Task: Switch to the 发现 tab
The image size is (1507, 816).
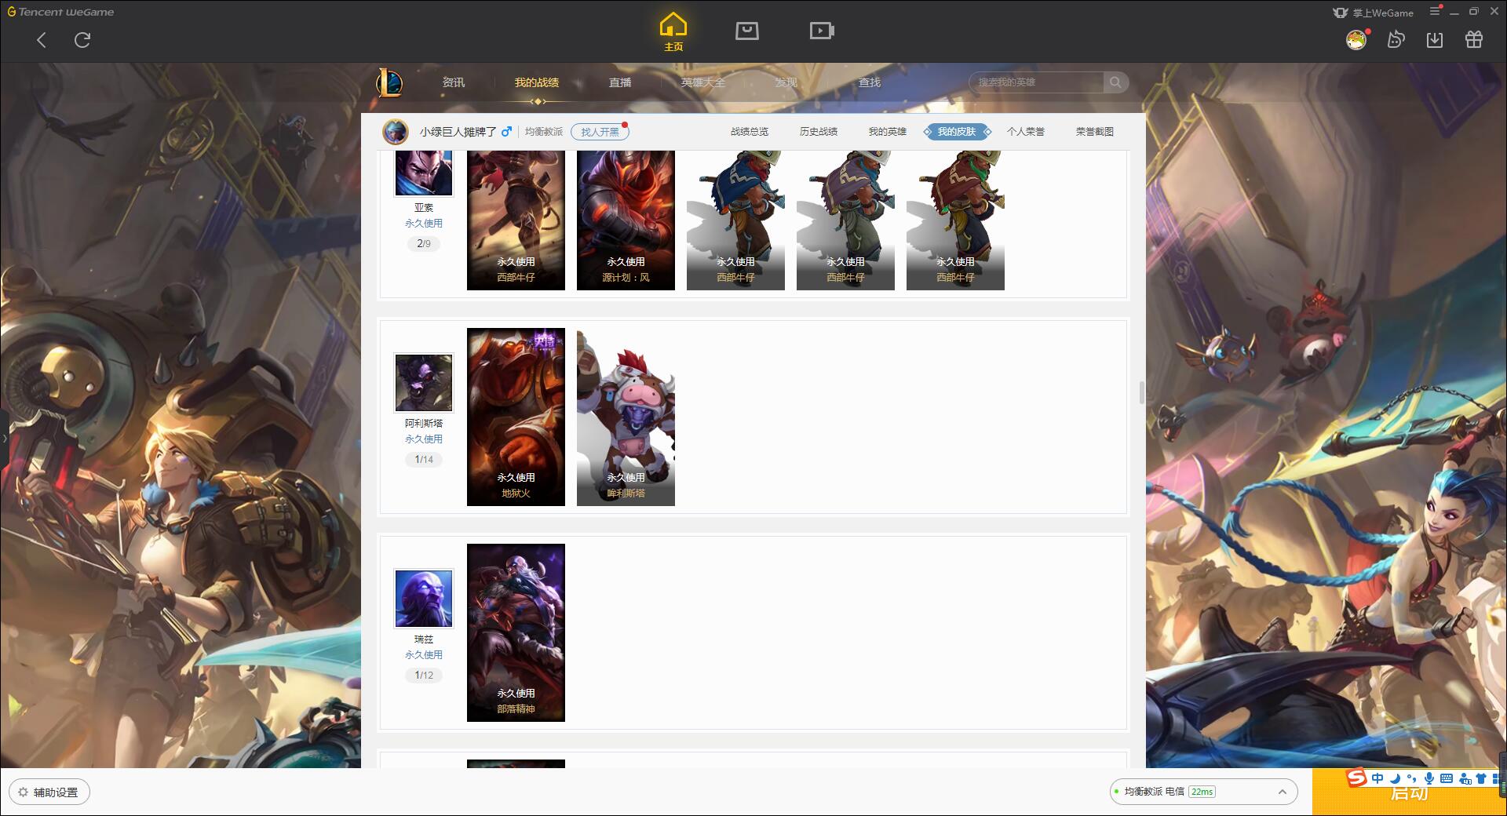Action: coord(786,82)
